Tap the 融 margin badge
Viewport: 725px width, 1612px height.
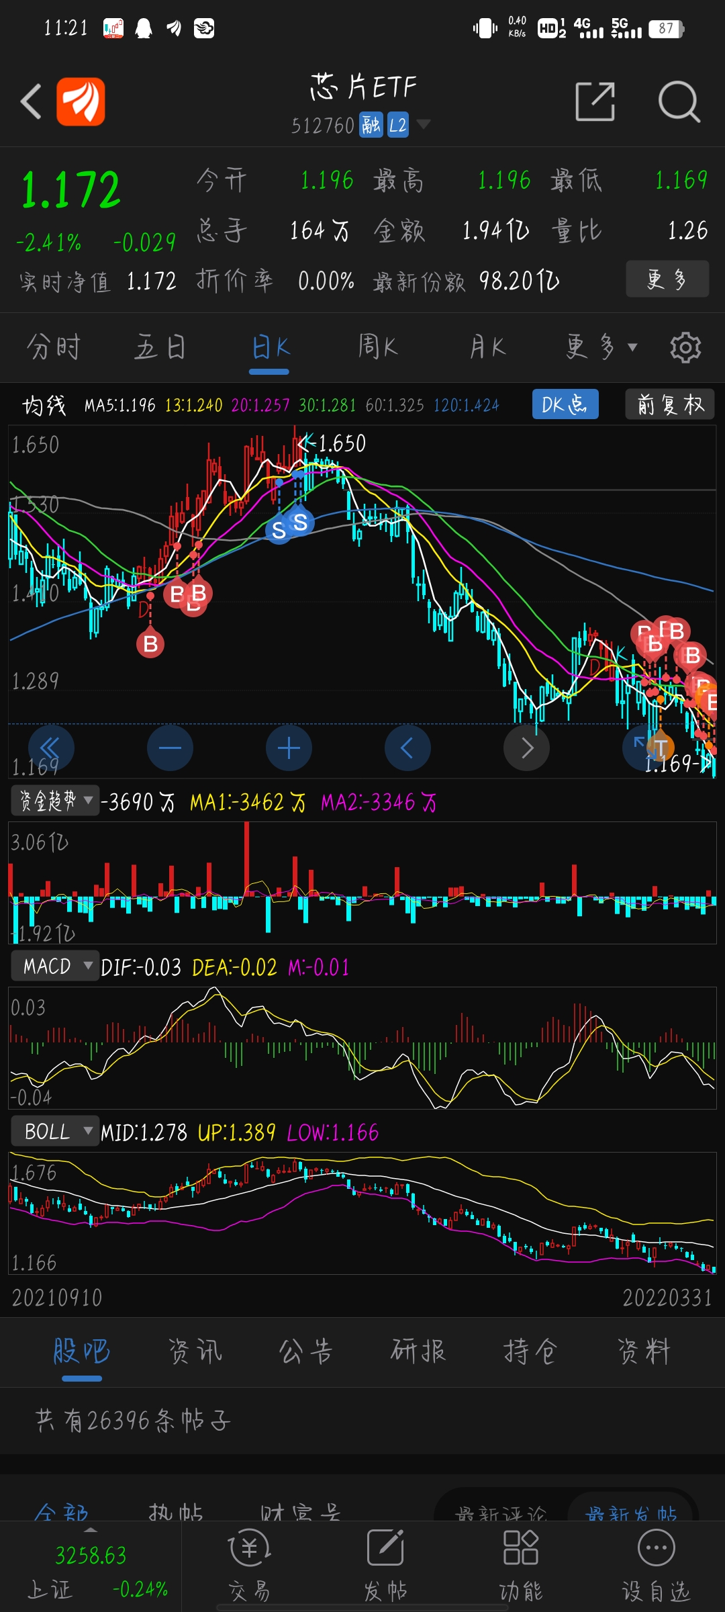pyautogui.click(x=371, y=125)
